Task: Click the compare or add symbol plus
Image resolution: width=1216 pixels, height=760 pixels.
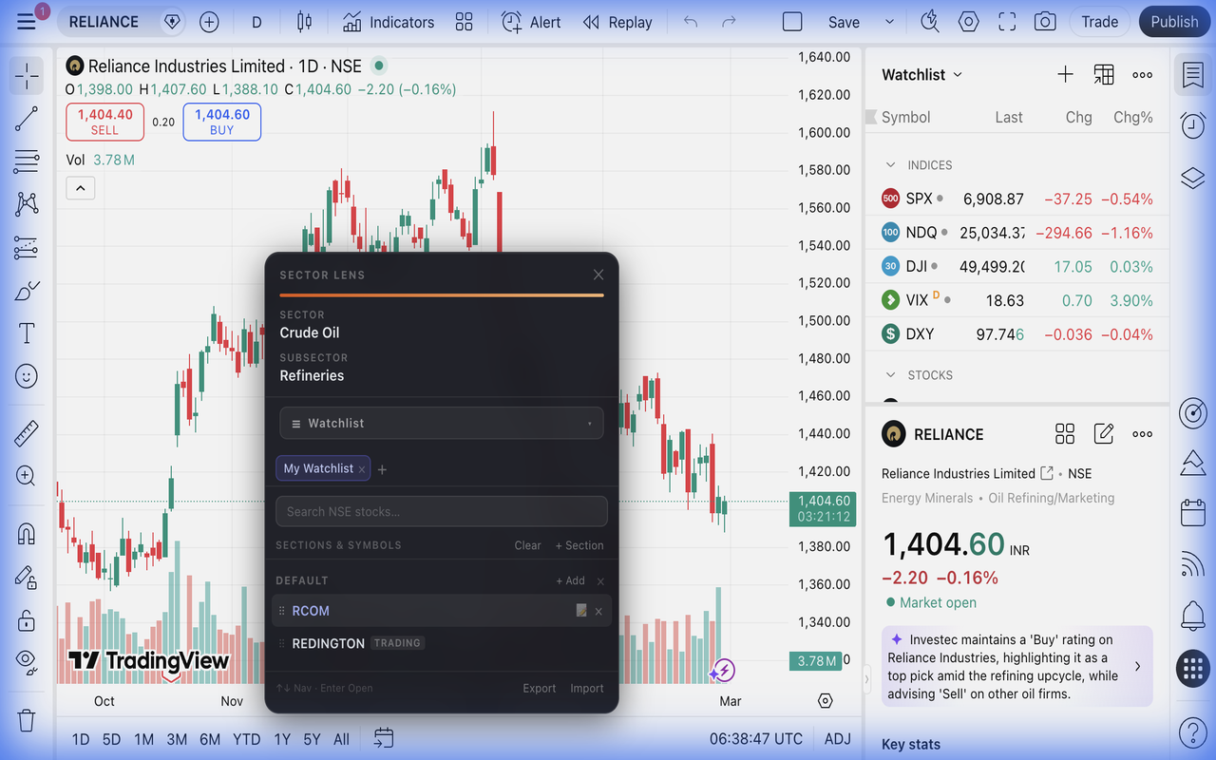Action: 209,22
